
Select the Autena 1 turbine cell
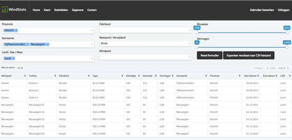42,83
